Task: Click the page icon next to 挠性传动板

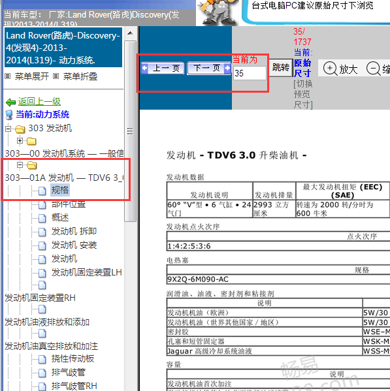Action: (x=42, y=359)
